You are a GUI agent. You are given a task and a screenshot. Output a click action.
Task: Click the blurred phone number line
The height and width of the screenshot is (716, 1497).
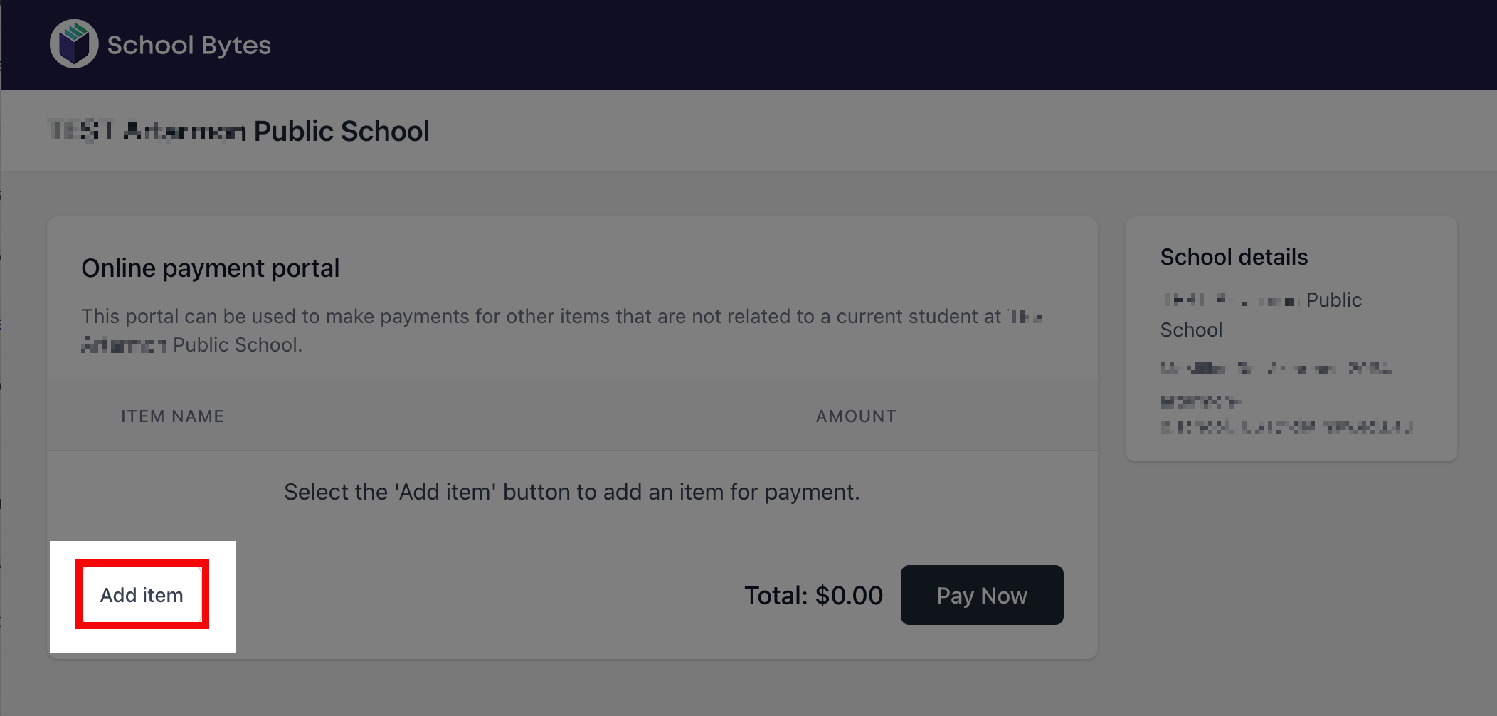pos(1200,402)
